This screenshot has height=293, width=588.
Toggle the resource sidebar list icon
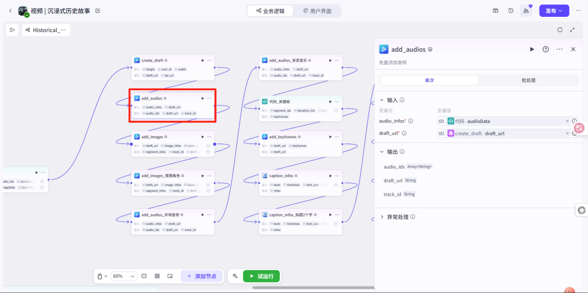(x=12, y=30)
